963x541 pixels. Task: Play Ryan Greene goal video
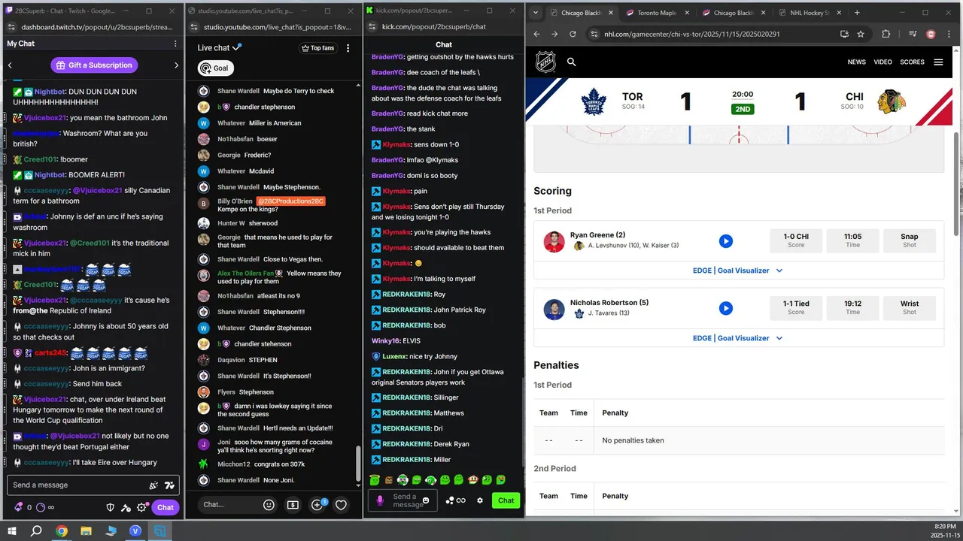[x=725, y=241]
